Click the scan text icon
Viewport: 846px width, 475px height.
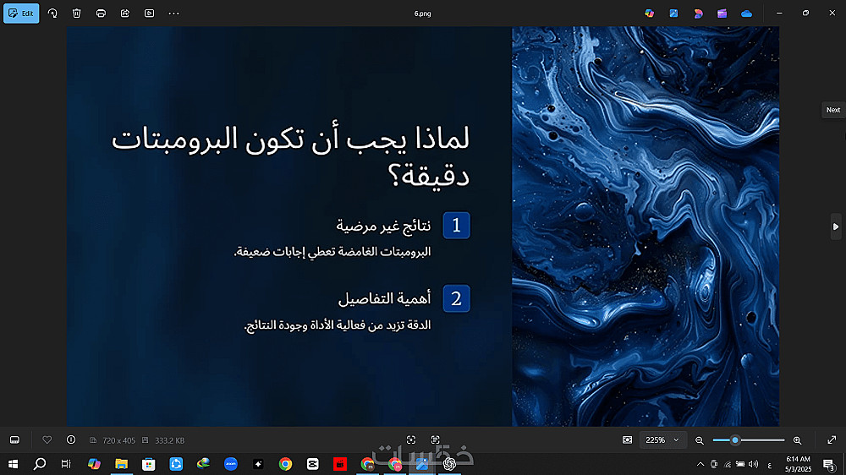pos(436,440)
